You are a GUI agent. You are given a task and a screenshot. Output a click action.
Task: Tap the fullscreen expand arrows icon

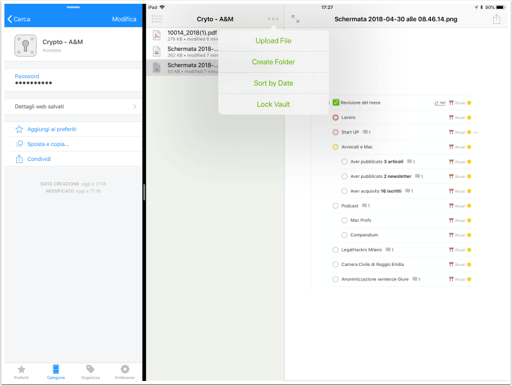click(x=295, y=19)
